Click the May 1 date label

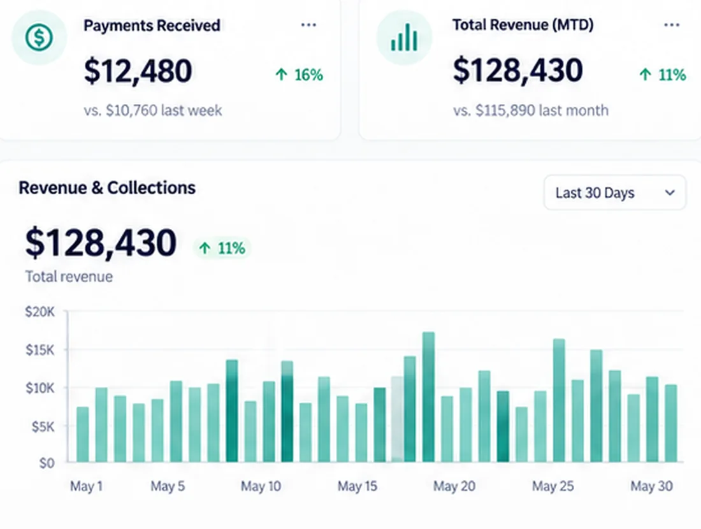point(86,486)
